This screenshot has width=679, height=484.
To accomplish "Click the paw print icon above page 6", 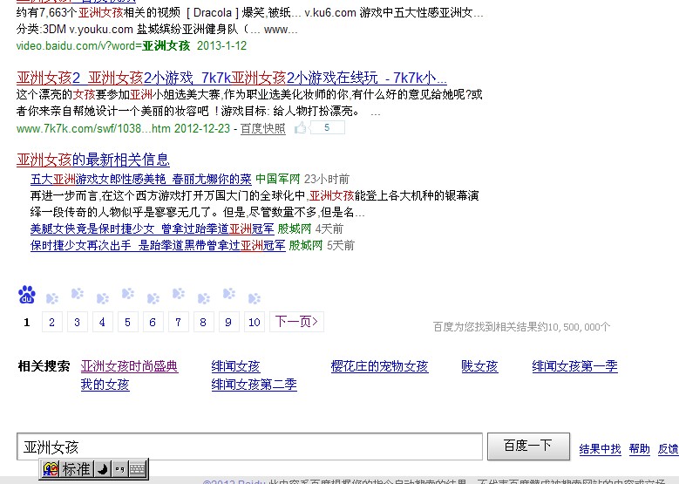I will pyautogui.click(x=153, y=298).
